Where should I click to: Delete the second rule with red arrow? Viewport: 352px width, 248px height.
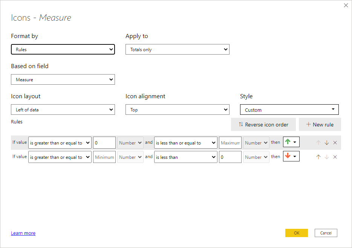point(335,157)
